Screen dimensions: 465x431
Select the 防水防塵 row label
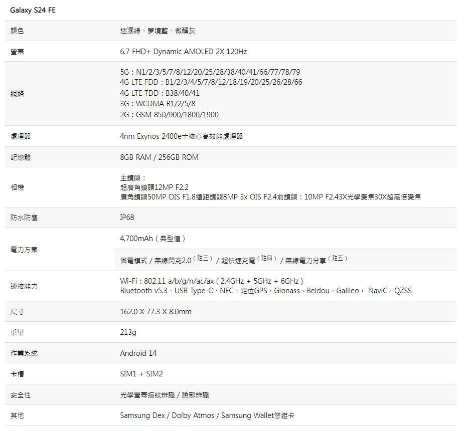coord(24,218)
